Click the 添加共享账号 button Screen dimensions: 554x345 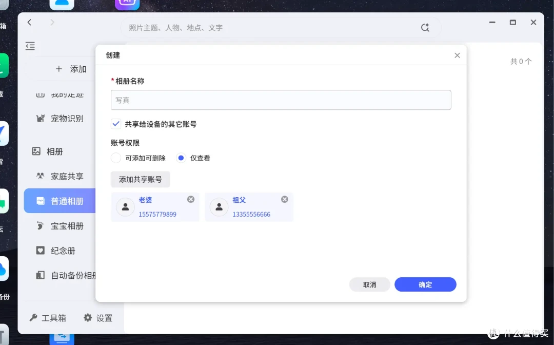click(x=140, y=180)
